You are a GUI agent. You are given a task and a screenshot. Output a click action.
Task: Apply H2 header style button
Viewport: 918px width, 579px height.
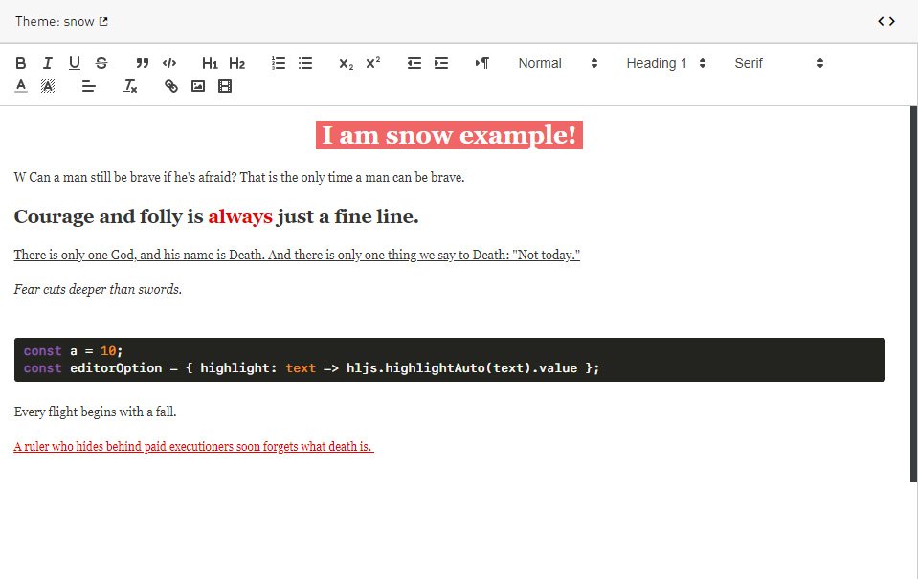pyautogui.click(x=237, y=63)
